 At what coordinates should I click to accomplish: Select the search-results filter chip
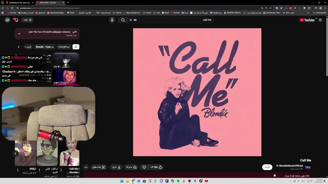pyautogui.click(x=64, y=47)
